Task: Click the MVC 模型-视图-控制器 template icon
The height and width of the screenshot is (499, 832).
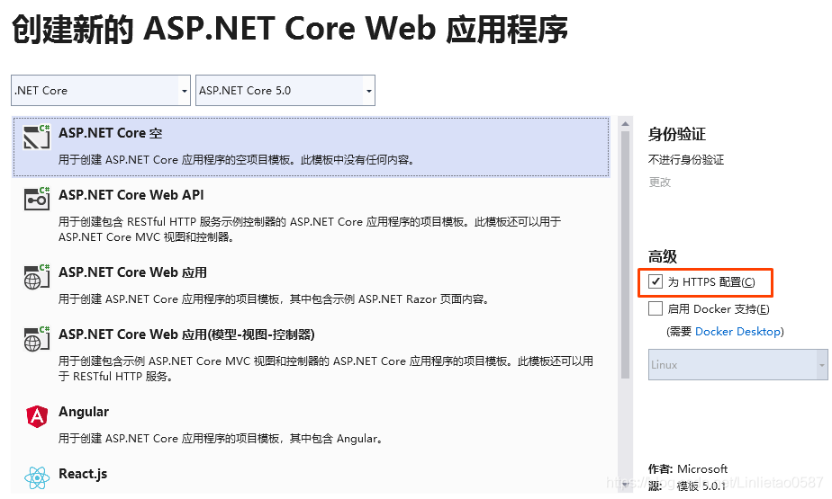Action: pos(37,338)
